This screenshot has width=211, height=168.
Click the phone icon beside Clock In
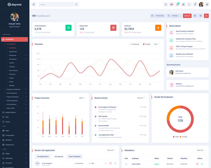pyautogui.click(x=200, y=16)
